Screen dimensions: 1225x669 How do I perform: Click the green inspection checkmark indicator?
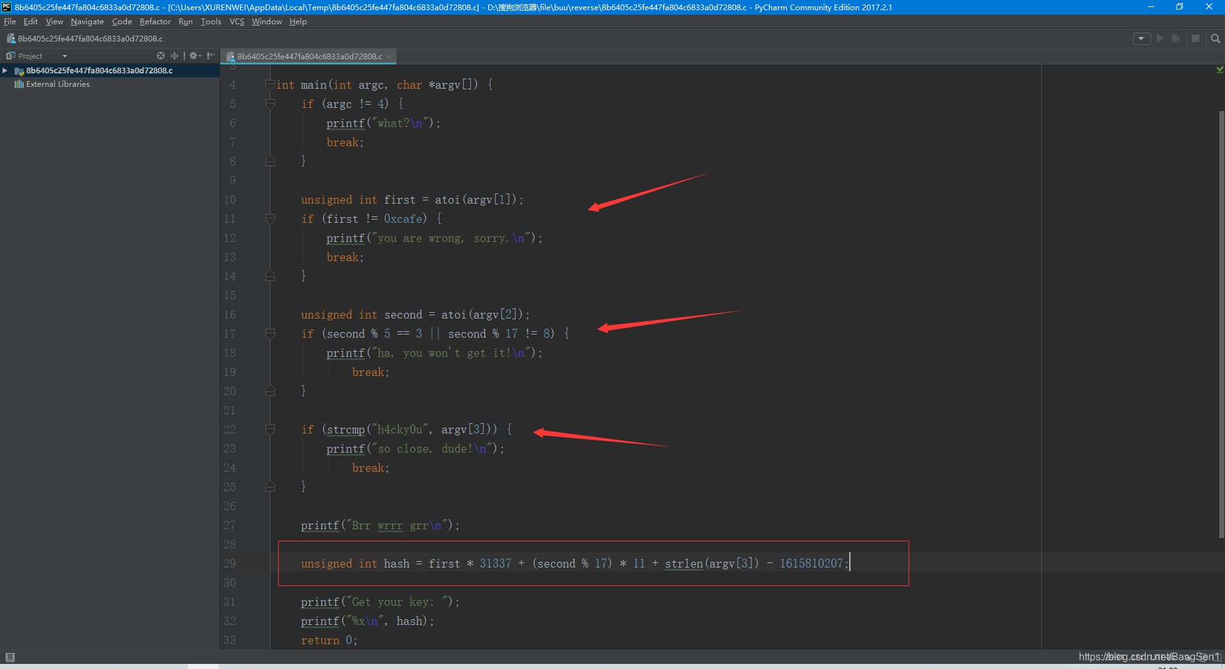[1220, 70]
